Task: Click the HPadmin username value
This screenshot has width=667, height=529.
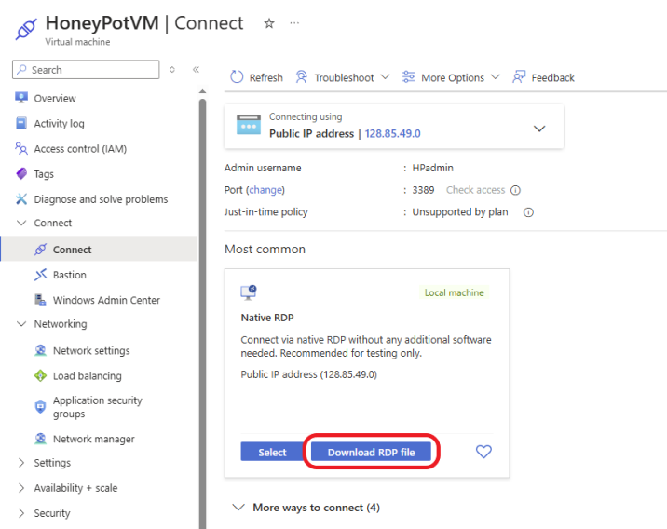Action: click(432, 168)
